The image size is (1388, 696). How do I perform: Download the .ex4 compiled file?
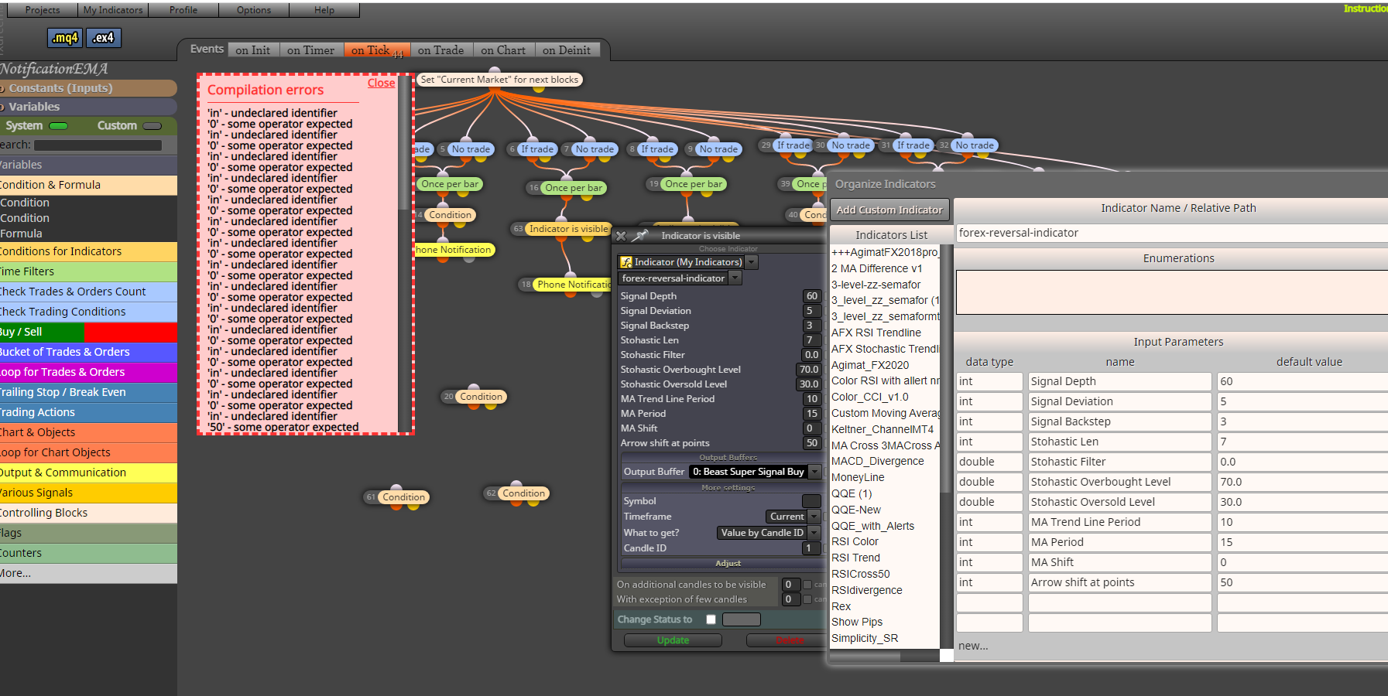coord(104,37)
